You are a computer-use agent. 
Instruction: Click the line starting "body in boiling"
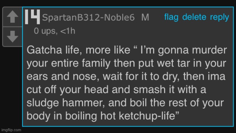[x=103, y=116]
